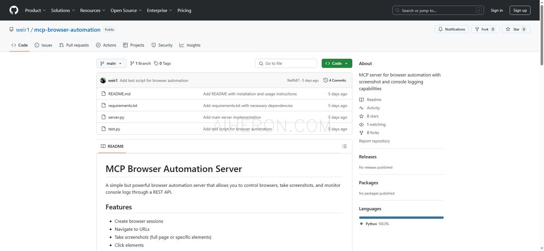544x251 pixels.
Task: Open the green Code dropdown button
Action: click(x=337, y=63)
